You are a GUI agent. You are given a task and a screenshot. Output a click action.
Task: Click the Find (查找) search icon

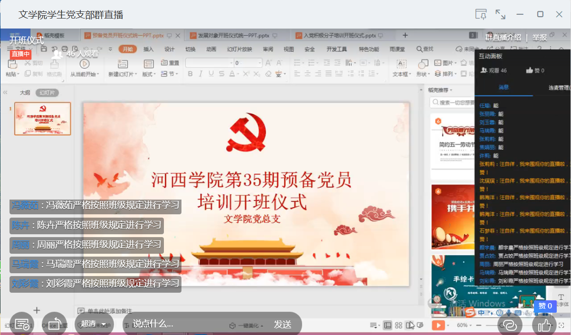[x=425, y=49]
